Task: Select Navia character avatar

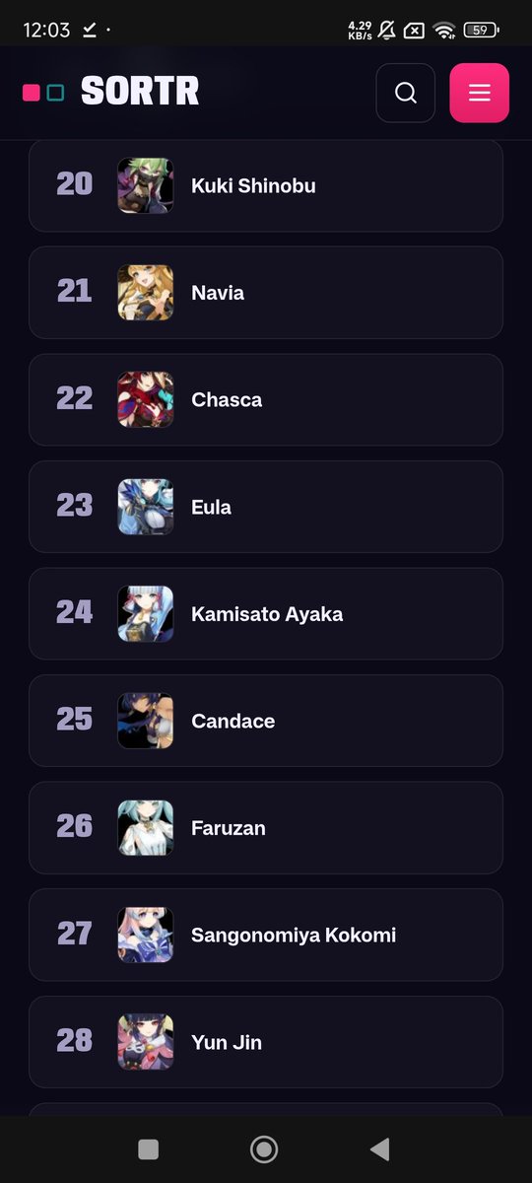Action: (146, 293)
